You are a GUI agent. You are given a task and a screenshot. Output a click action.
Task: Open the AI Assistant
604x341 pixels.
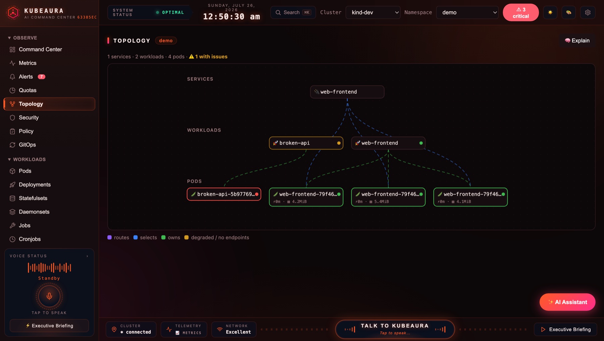tap(567, 302)
